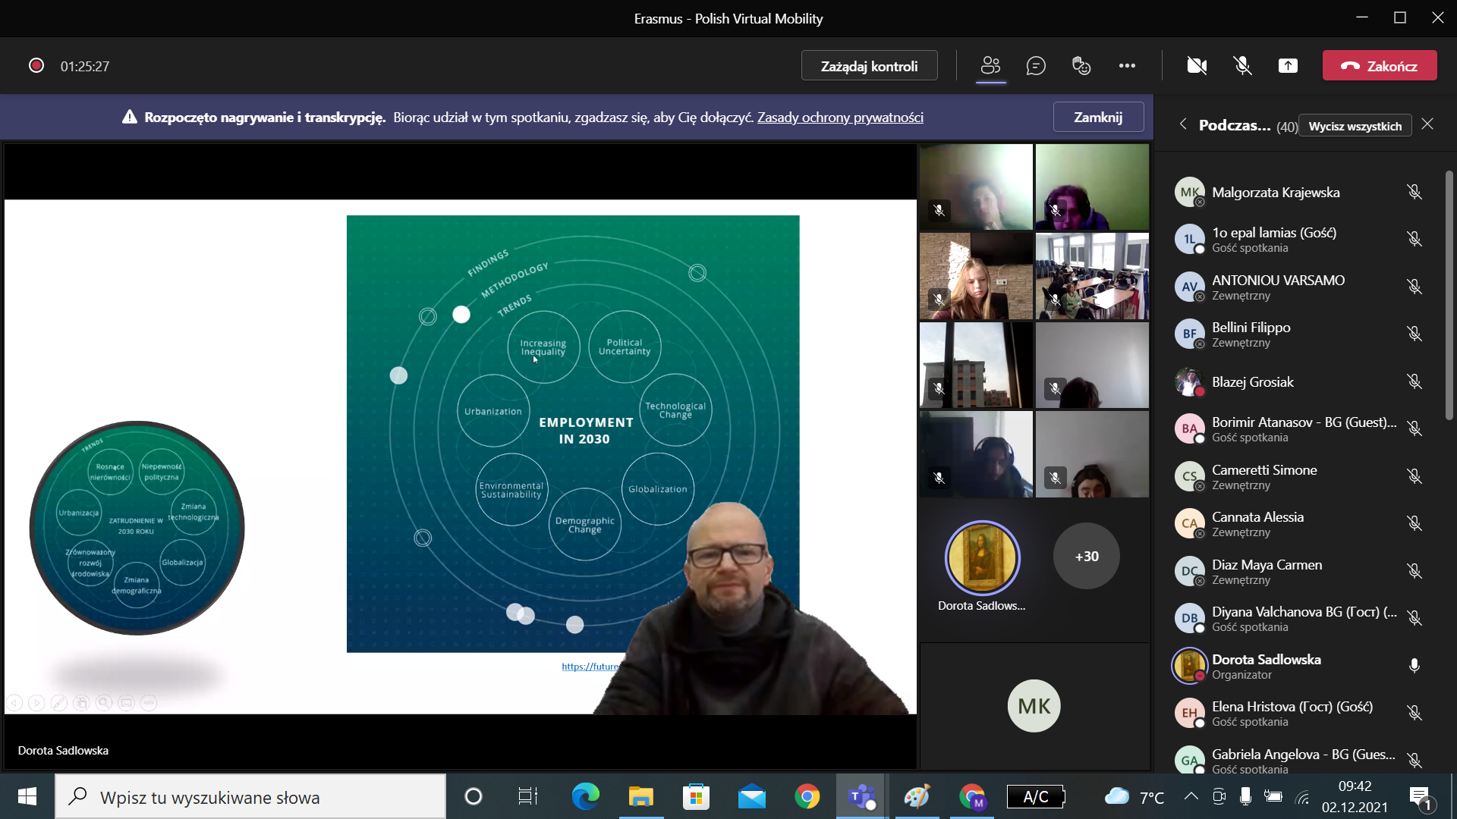1457x819 pixels.
Task: Toggle mic icon for Bellini Filippo
Action: tap(1415, 334)
